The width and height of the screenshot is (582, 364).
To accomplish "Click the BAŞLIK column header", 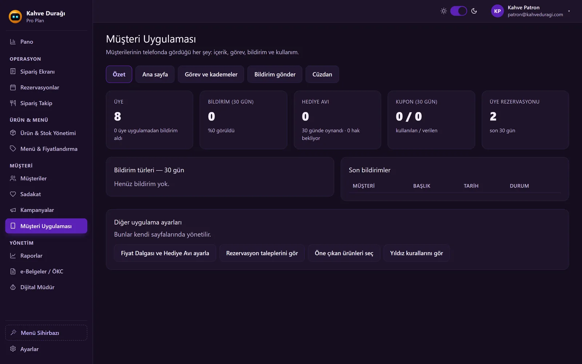I will click(x=422, y=186).
